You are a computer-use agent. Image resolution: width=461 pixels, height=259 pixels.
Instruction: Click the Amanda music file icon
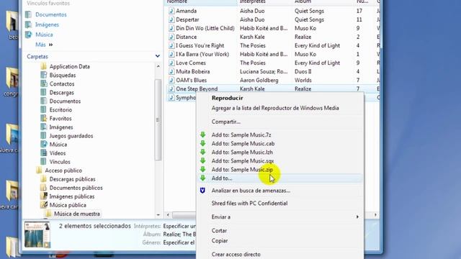coord(171,11)
